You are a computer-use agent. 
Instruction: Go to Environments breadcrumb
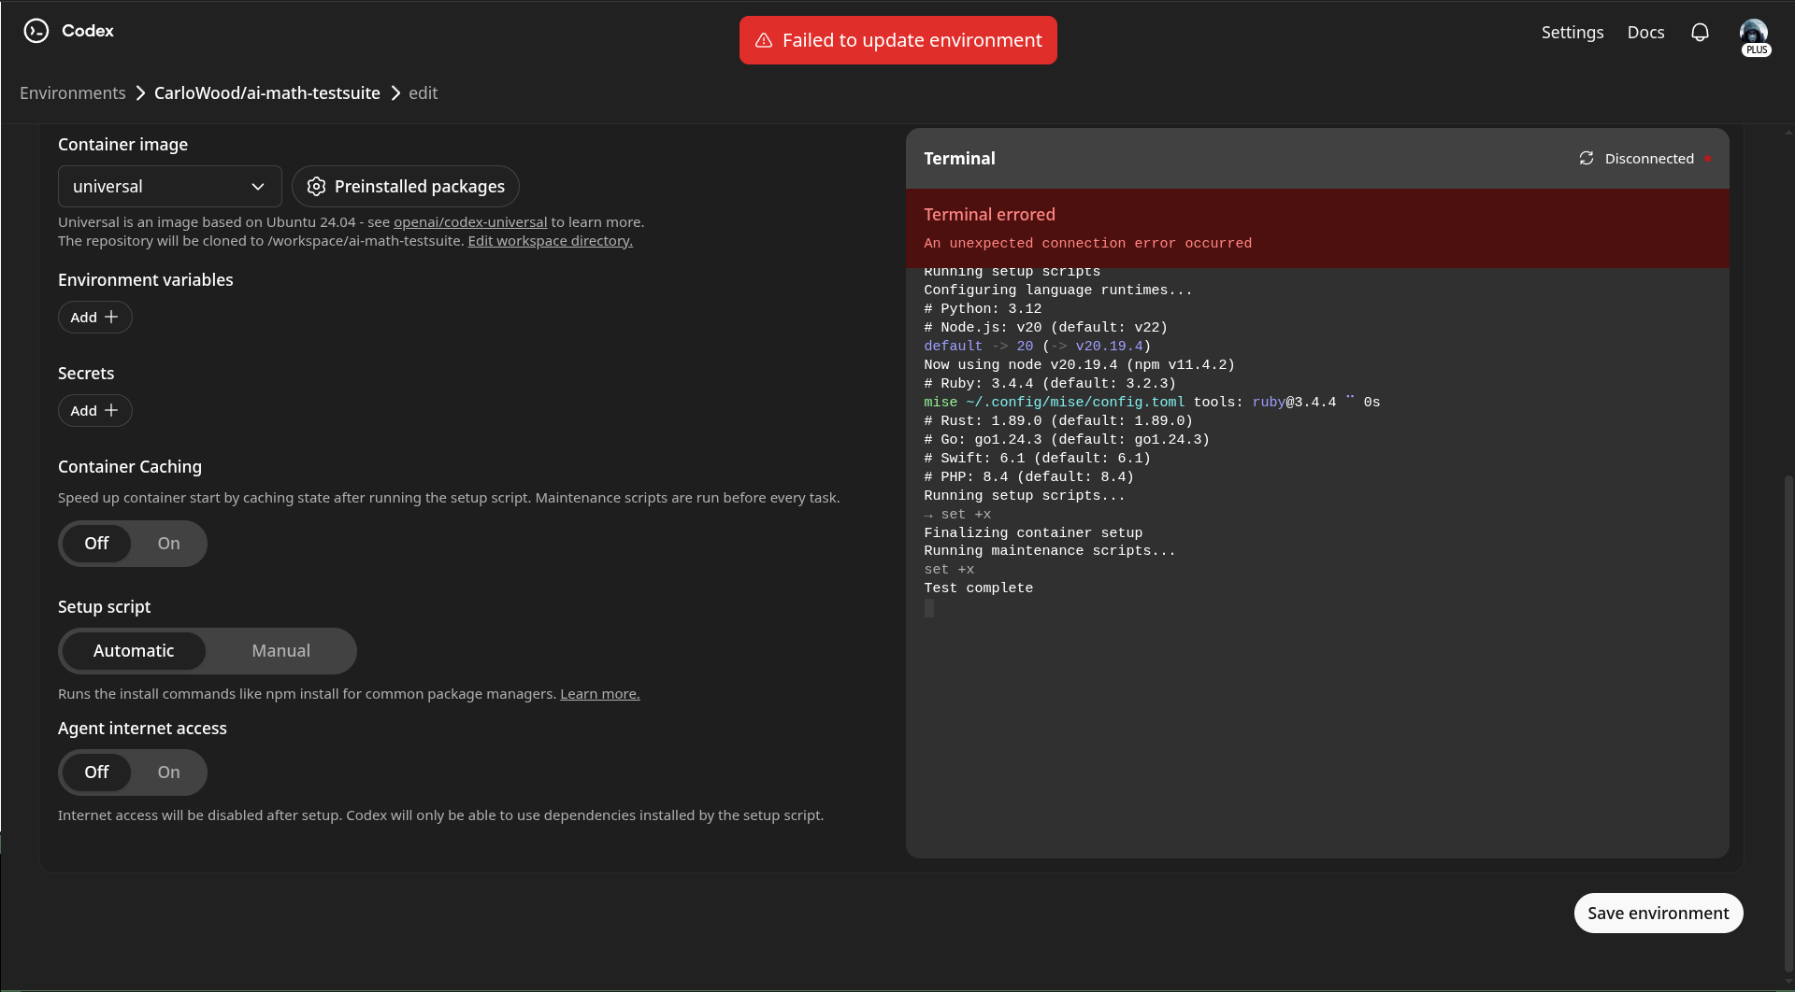click(73, 93)
